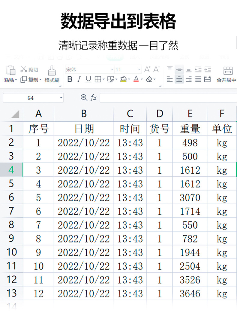237x317 pixels.
Task: Expand the 复制 dropdown arrow
Action: 40,80
